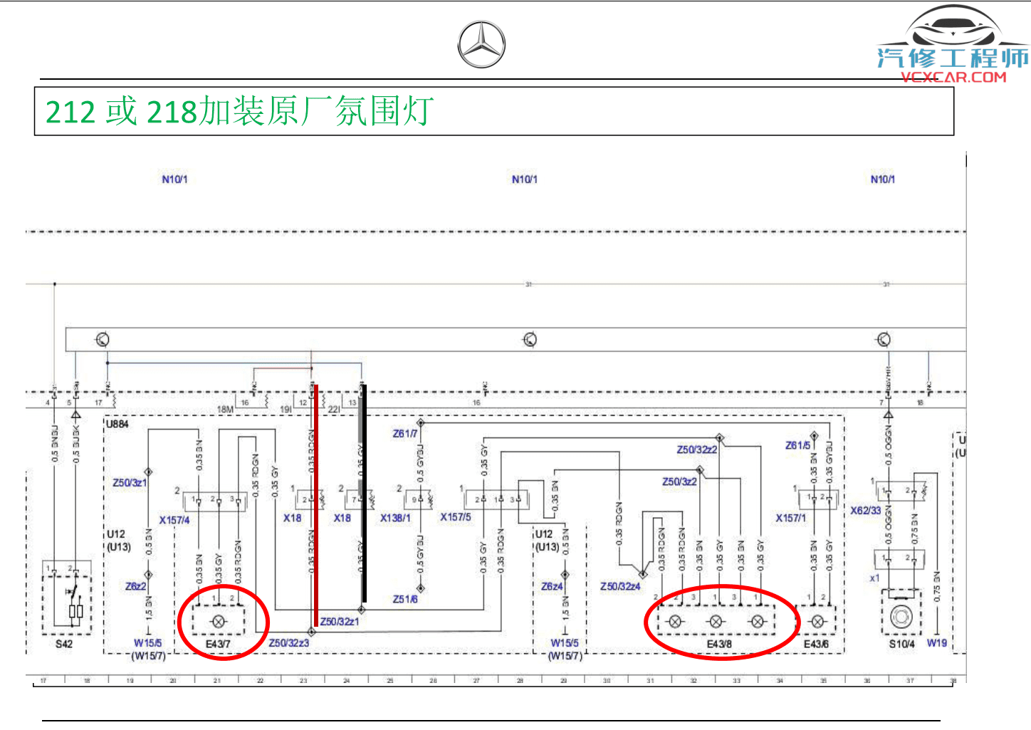
Task: Click the U884 module label
Action: (x=117, y=424)
